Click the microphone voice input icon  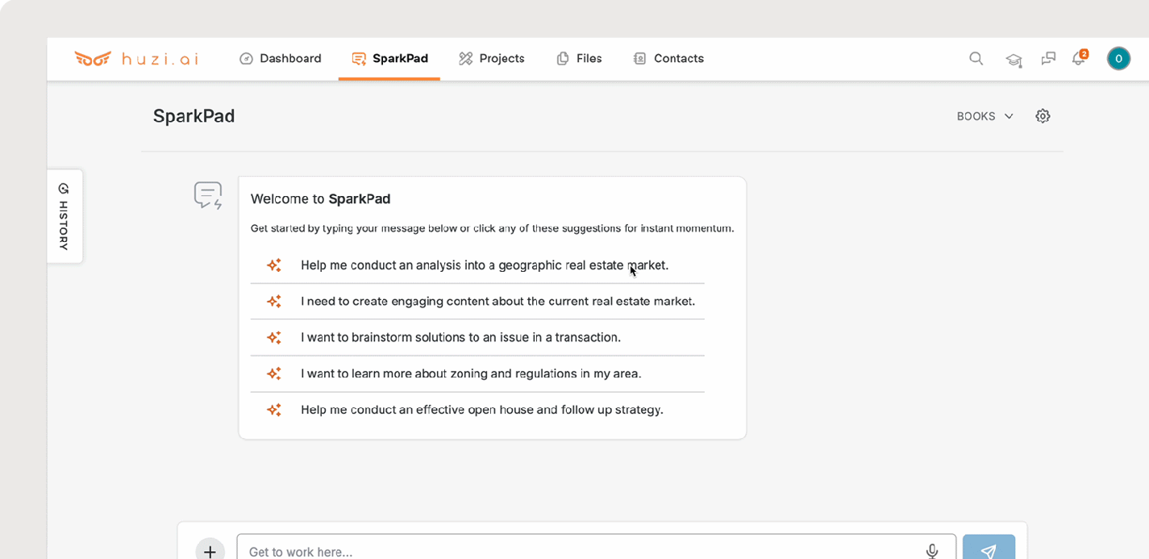pyautogui.click(x=932, y=551)
